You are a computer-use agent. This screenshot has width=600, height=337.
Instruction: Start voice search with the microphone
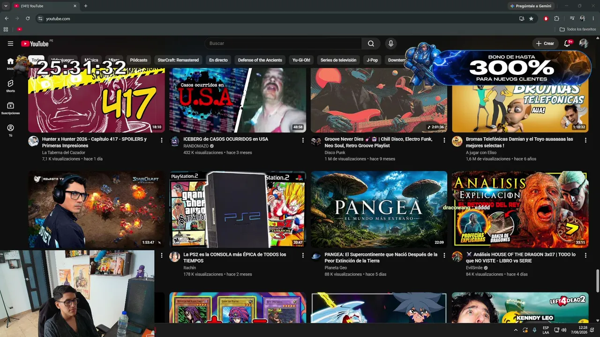coord(391,44)
